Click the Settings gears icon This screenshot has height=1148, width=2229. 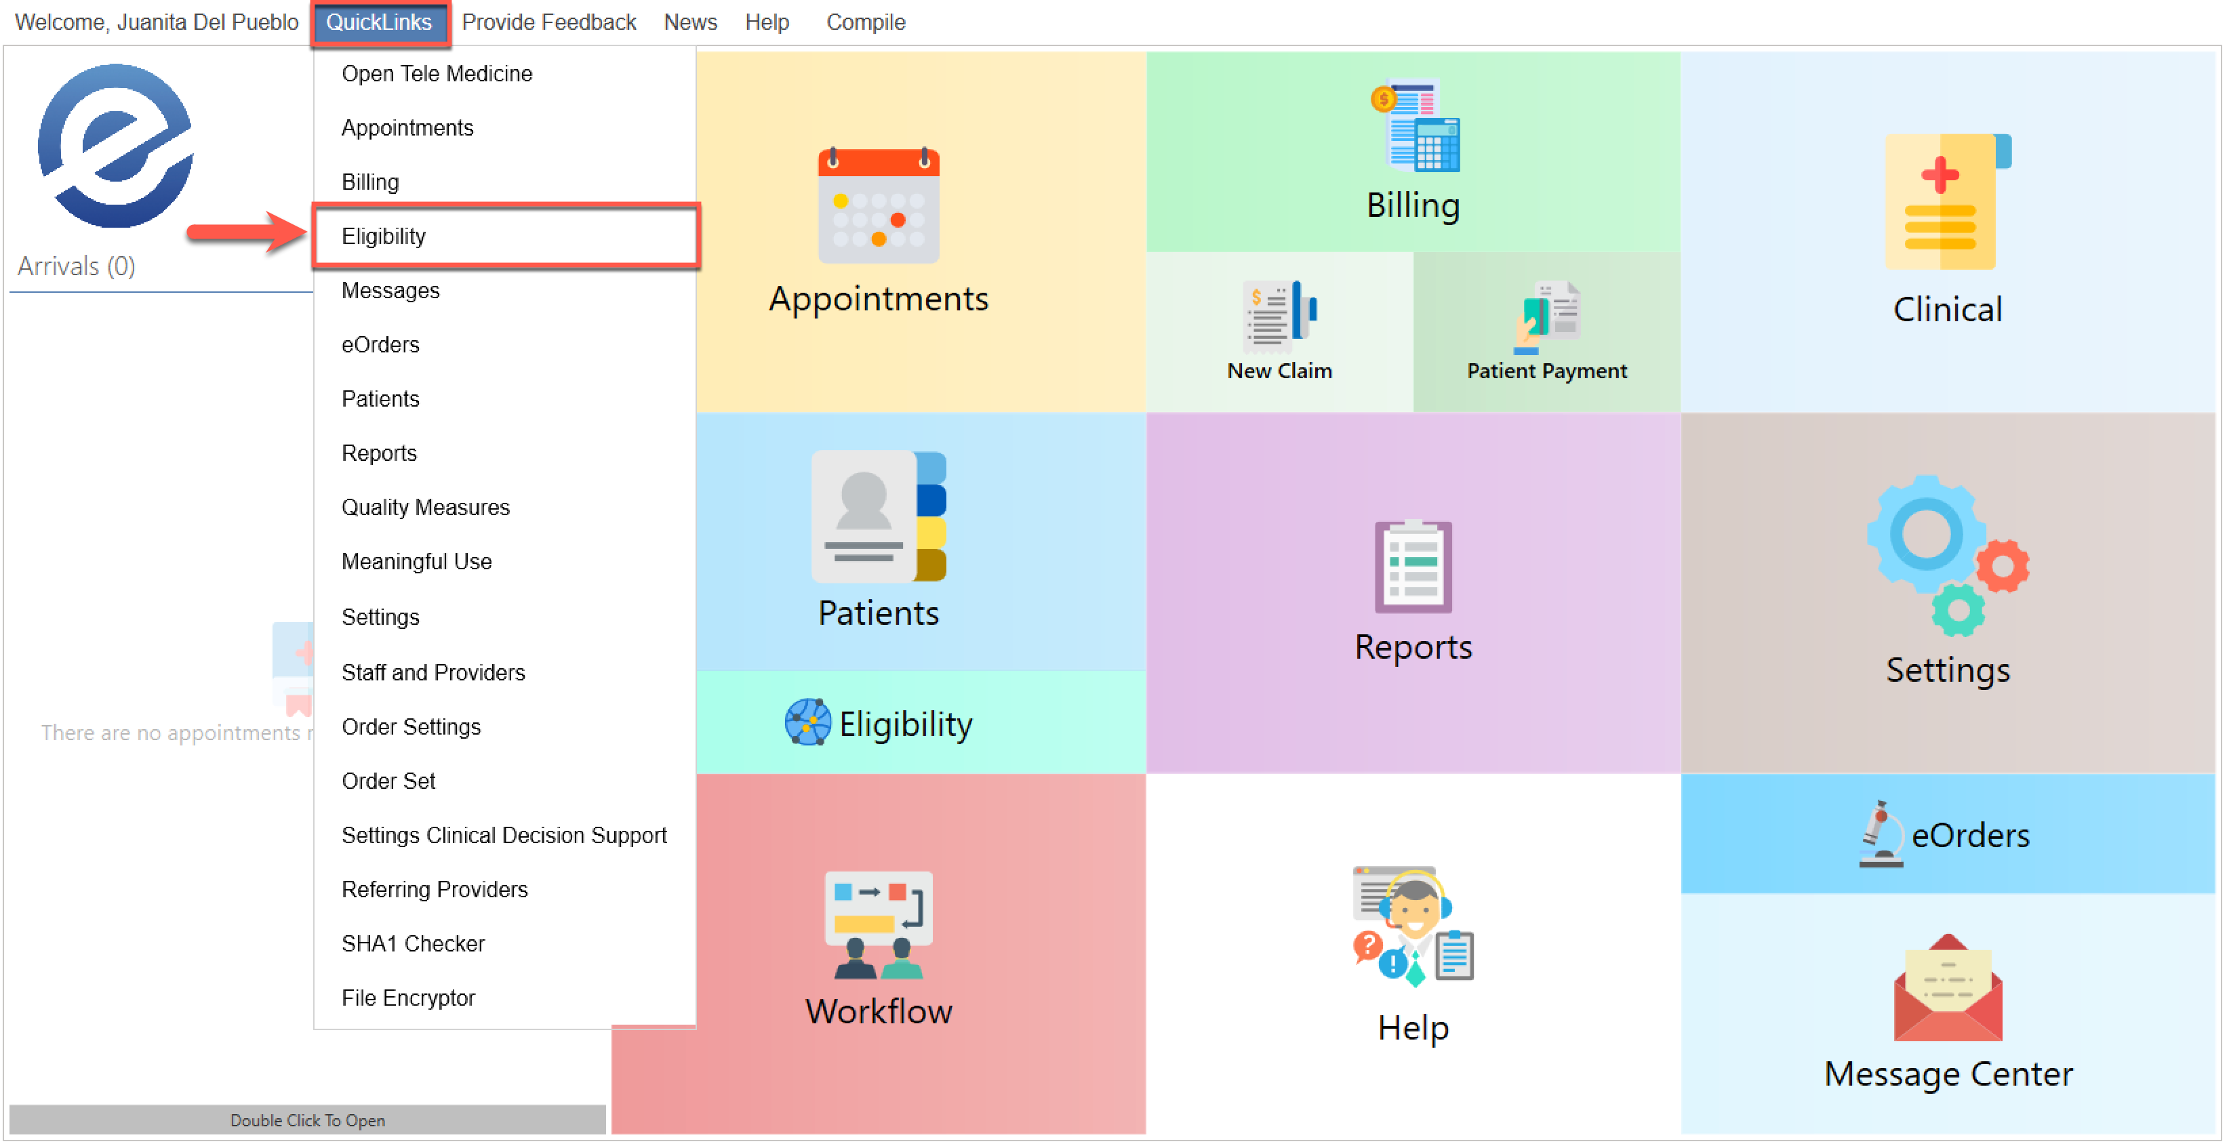(1947, 554)
